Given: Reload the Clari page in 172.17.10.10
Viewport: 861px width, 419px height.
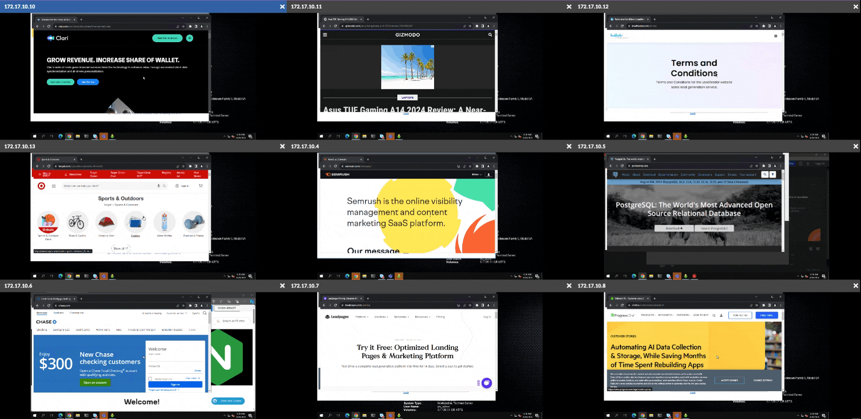Looking at the screenshot, I should [x=48, y=26].
